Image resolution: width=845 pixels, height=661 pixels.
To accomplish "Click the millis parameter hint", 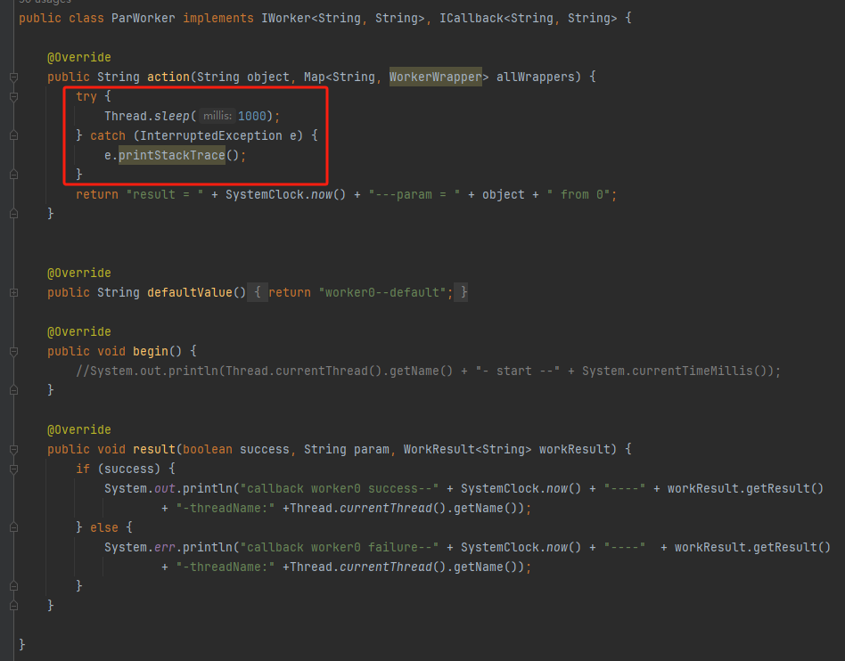I will (x=217, y=116).
